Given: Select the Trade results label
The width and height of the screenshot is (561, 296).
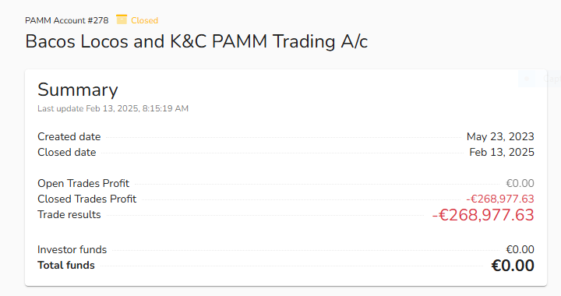Looking at the screenshot, I should pos(69,214).
